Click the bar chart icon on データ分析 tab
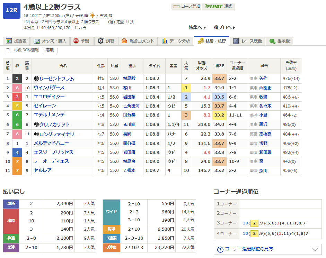 pyautogui.click(x=165, y=41)
